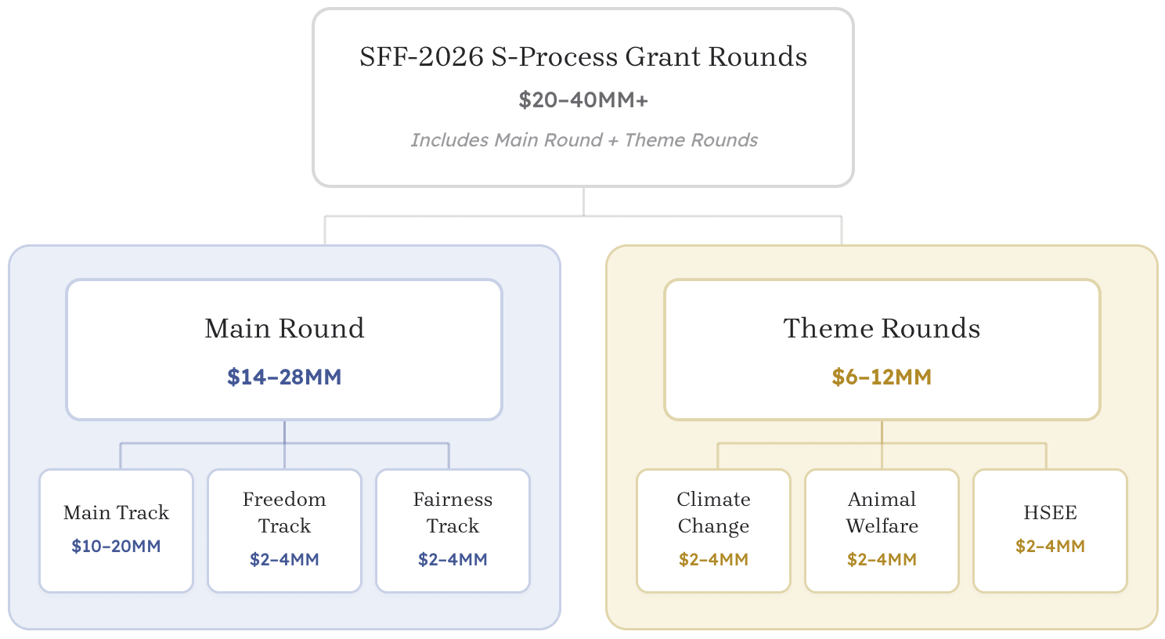Click the SFF-2026 S-Process Grant Rounds title

[x=583, y=57]
